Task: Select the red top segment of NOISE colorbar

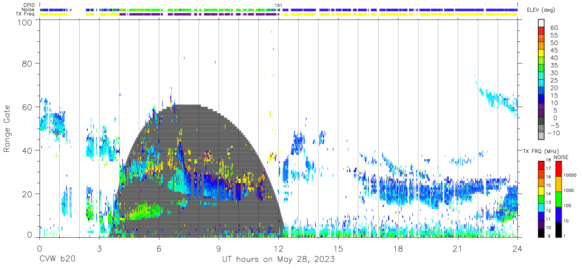Action: click(x=559, y=169)
